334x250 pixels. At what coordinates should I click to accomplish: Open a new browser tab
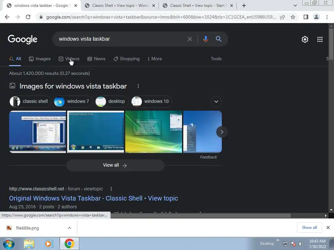[244, 6]
